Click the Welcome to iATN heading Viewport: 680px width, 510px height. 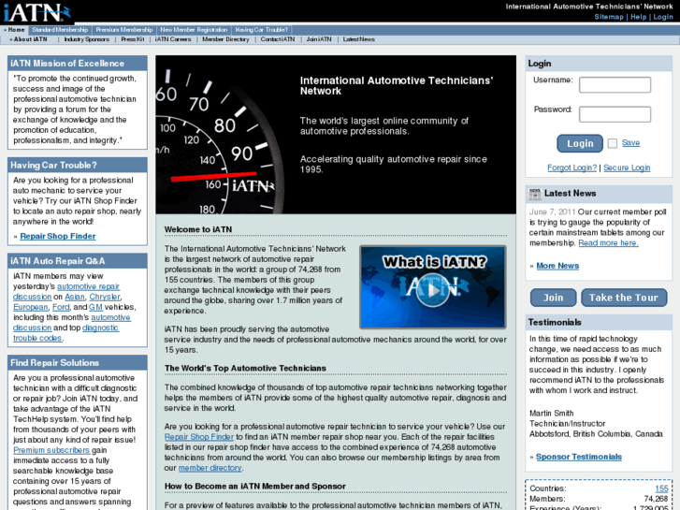click(x=198, y=229)
